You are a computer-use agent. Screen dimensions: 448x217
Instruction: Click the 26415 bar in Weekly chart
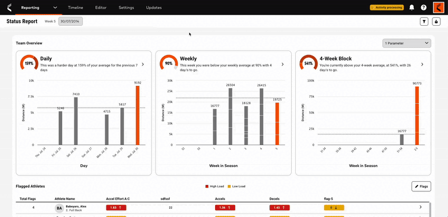pyautogui.click(x=262, y=117)
